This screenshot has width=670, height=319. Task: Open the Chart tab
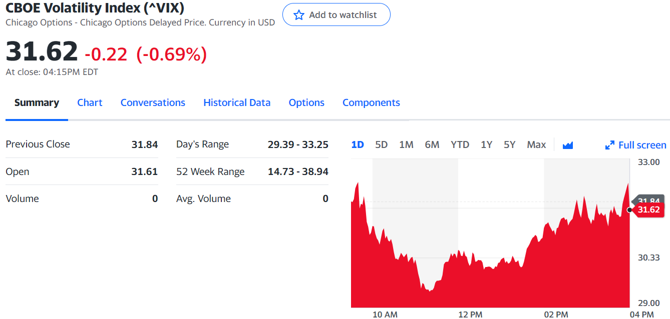click(x=90, y=102)
